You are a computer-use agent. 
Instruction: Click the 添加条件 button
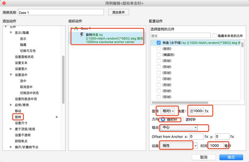pyautogui.click(x=118, y=12)
